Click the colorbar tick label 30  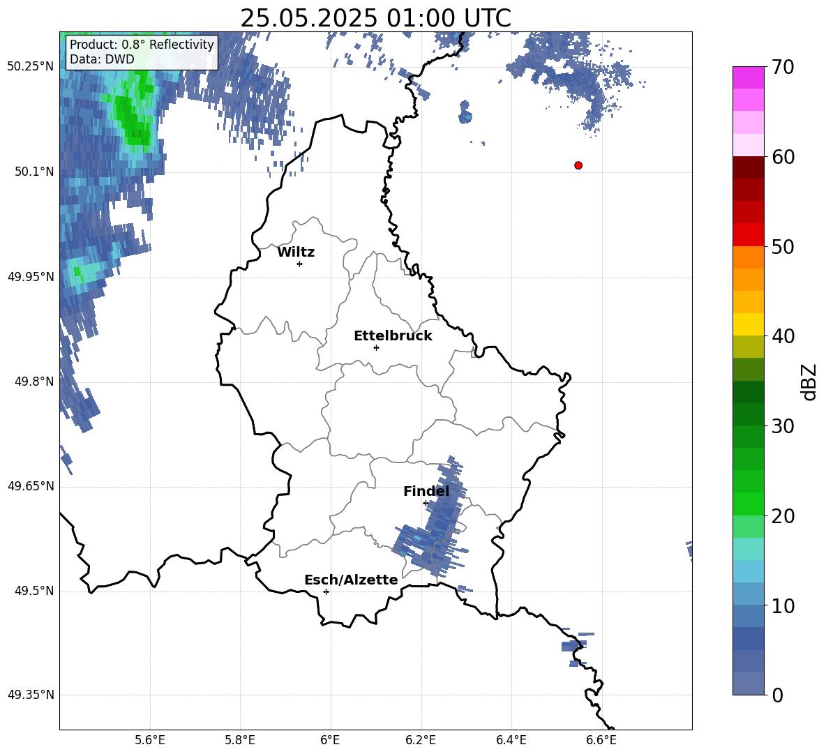(783, 426)
